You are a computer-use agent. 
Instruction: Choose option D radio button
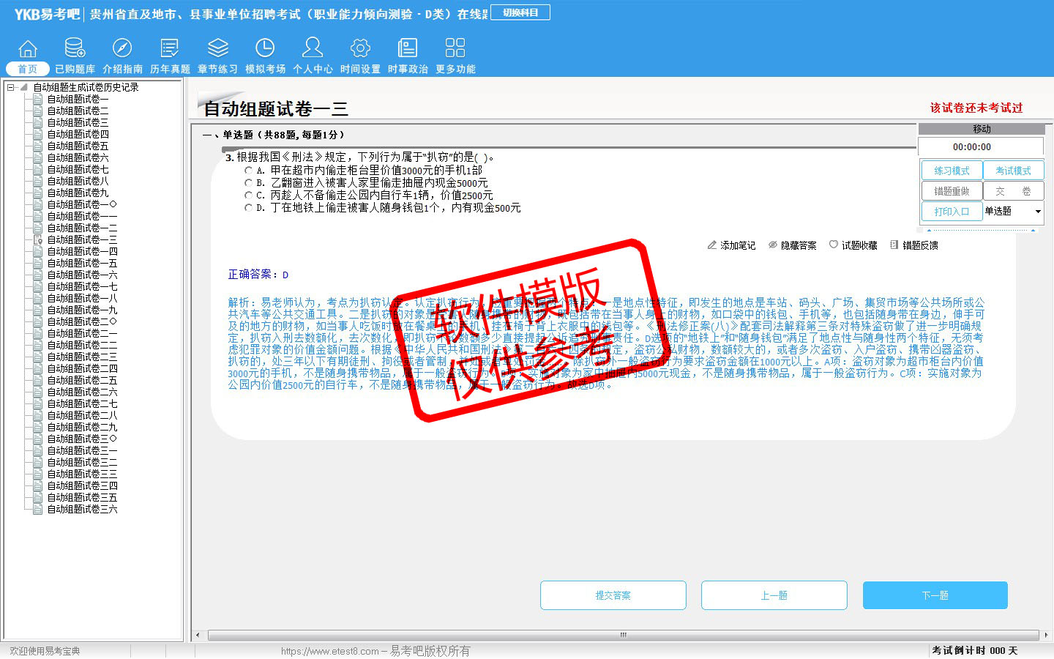click(248, 208)
